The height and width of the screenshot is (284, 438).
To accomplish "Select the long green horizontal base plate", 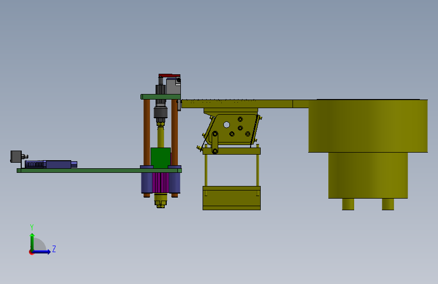I will click(99, 170).
